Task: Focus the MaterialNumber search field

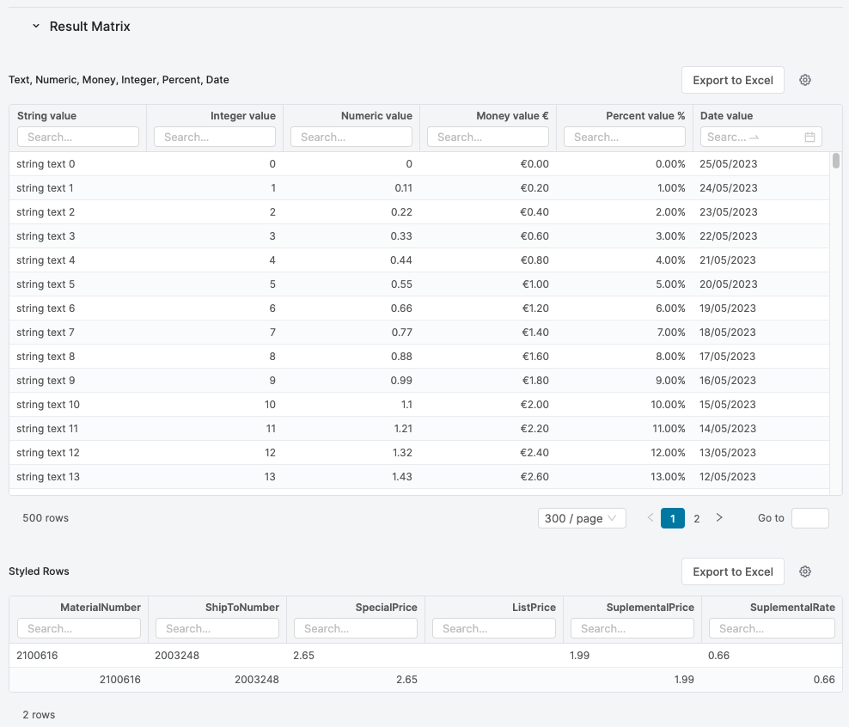Action: tap(78, 628)
